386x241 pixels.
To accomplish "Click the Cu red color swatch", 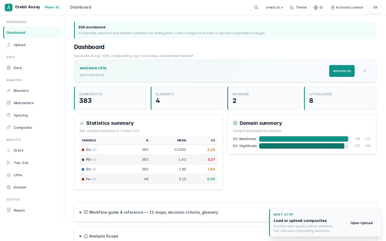I will [83, 150].
